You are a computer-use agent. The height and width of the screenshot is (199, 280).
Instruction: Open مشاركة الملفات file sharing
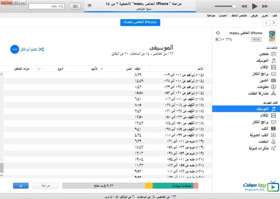click(262, 93)
